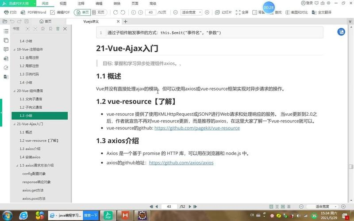
Task: Click the page number field in status bar
Action: point(169,206)
